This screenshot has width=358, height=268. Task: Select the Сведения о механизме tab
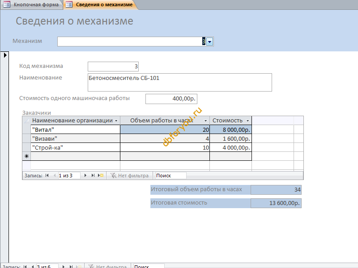pyautogui.click(x=100, y=4)
